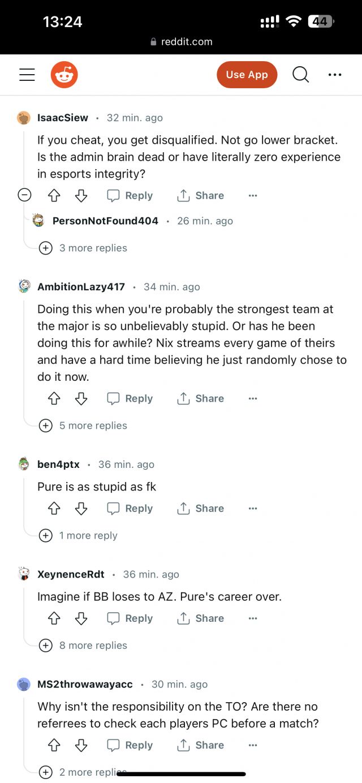362x783 pixels.
Task: Expand 8 more replies under XeynenceRdt
Action: (93, 645)
